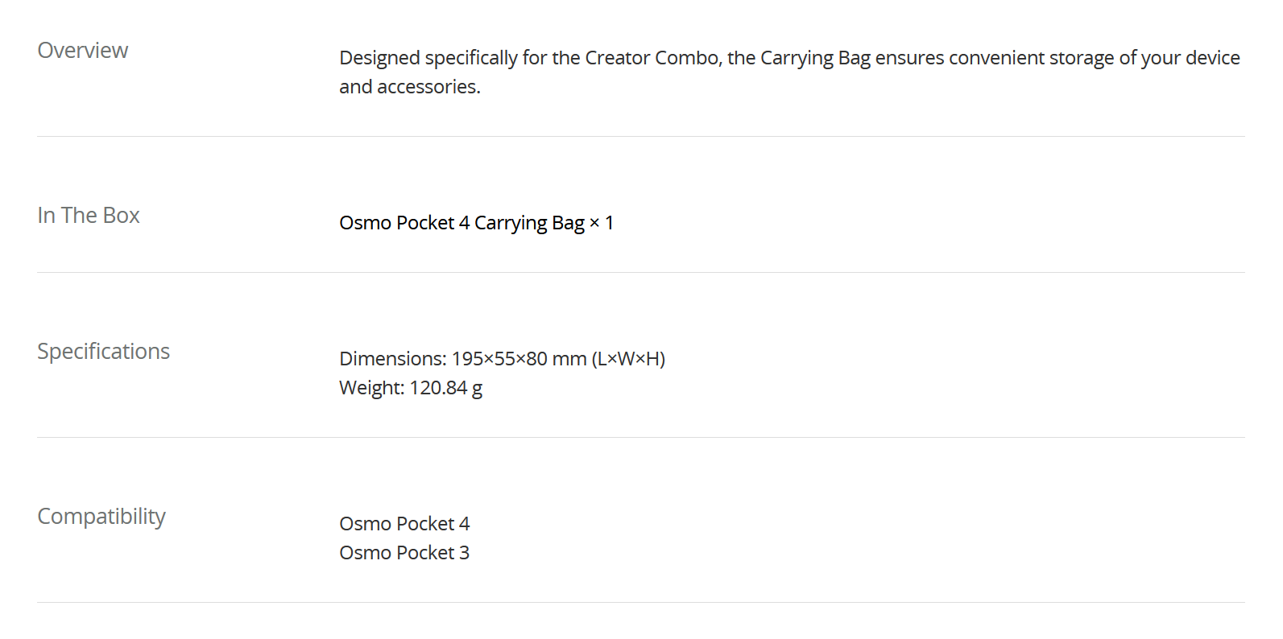Click the 'Weight:' label
Screen dimensions: 1283x639
pyautogui.click(x=371, y=388)
